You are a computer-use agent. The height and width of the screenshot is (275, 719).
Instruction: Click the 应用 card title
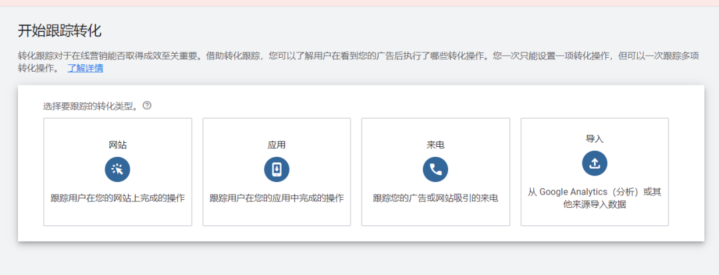[x=276, y=145]
